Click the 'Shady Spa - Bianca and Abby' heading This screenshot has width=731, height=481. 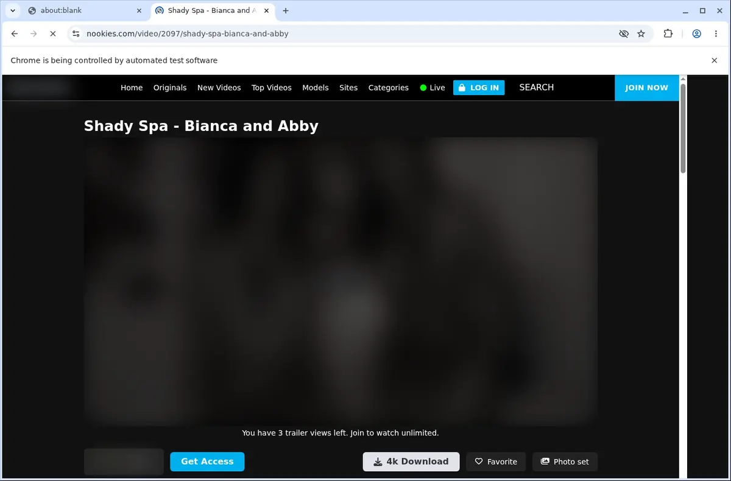click(201, 126)
